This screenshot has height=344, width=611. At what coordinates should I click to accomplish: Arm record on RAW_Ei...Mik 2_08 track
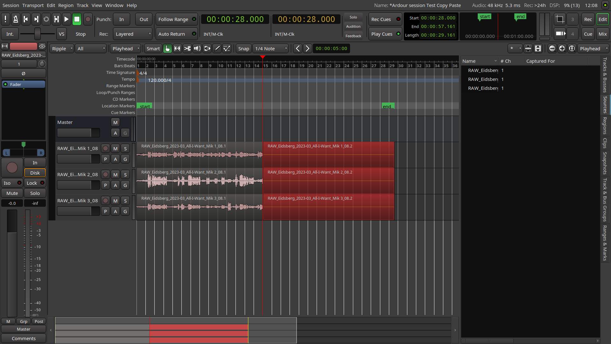(x=105, y=175)
